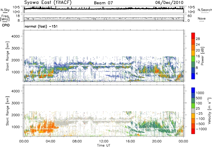Viewport: 212px width, 147px height.
Task: Click the "04:00" time tick label
Action: [50, 141]
